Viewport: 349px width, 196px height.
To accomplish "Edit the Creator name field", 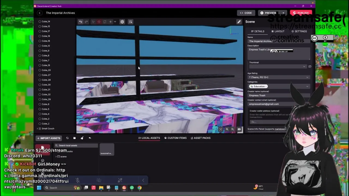I will pyautogui.click(x=279, y=96).
